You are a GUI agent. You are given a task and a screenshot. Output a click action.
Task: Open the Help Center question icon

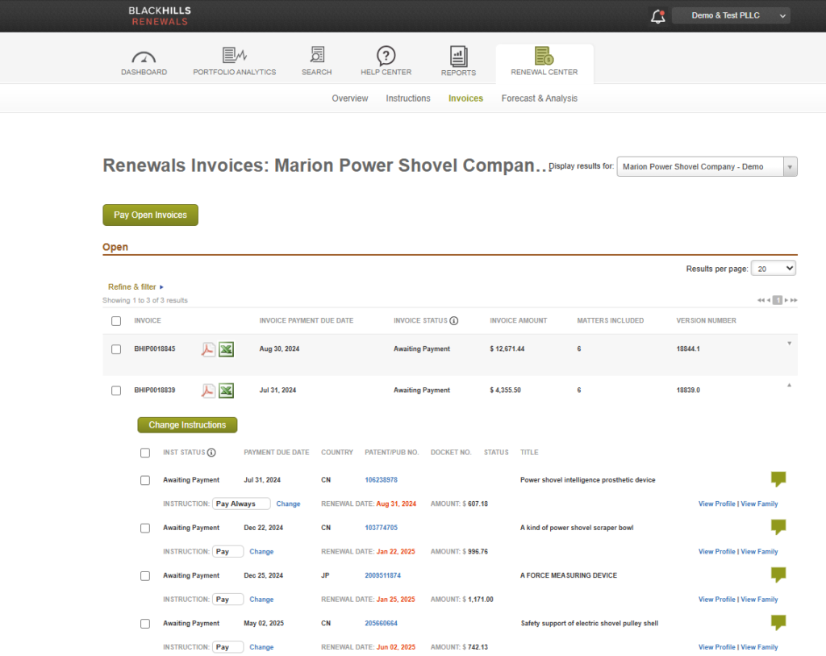[386, 56]
